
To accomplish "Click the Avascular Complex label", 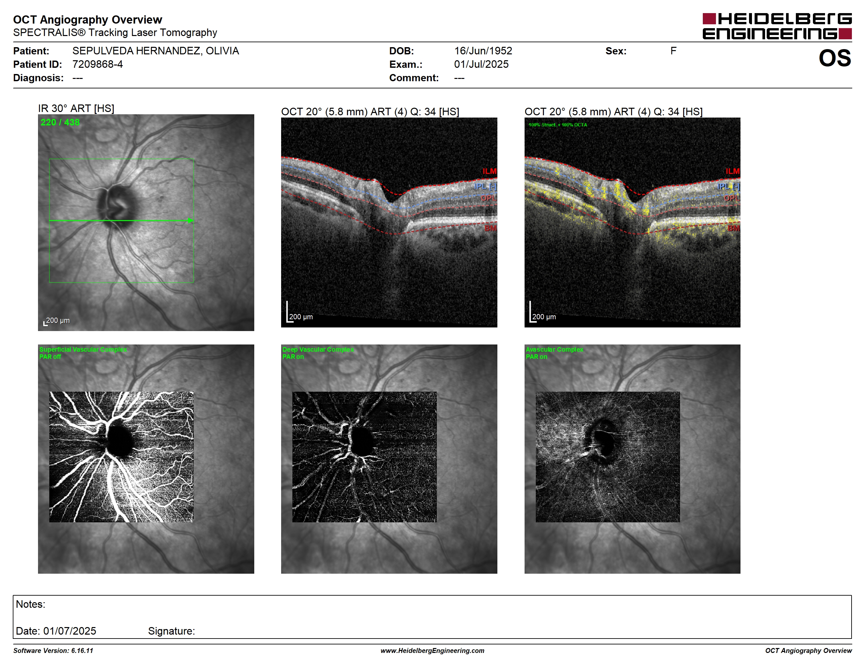I will (554, 349).
